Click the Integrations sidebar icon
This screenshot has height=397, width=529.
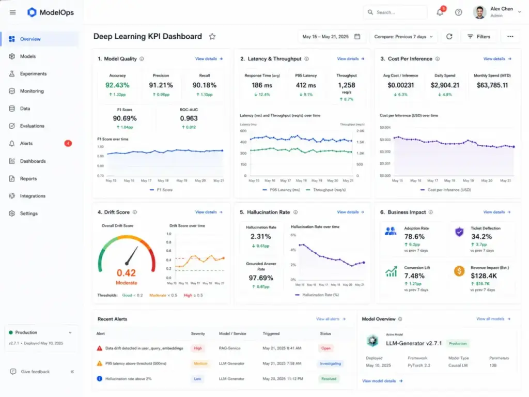[12, 196]
